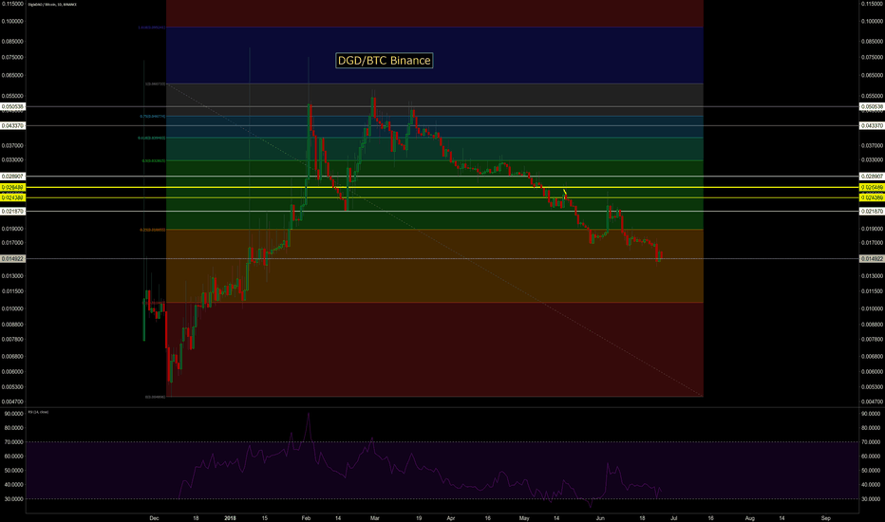
Task: Click the lower yellow price label on left scale
Action: pyautogui.click(x=12, y=198)
